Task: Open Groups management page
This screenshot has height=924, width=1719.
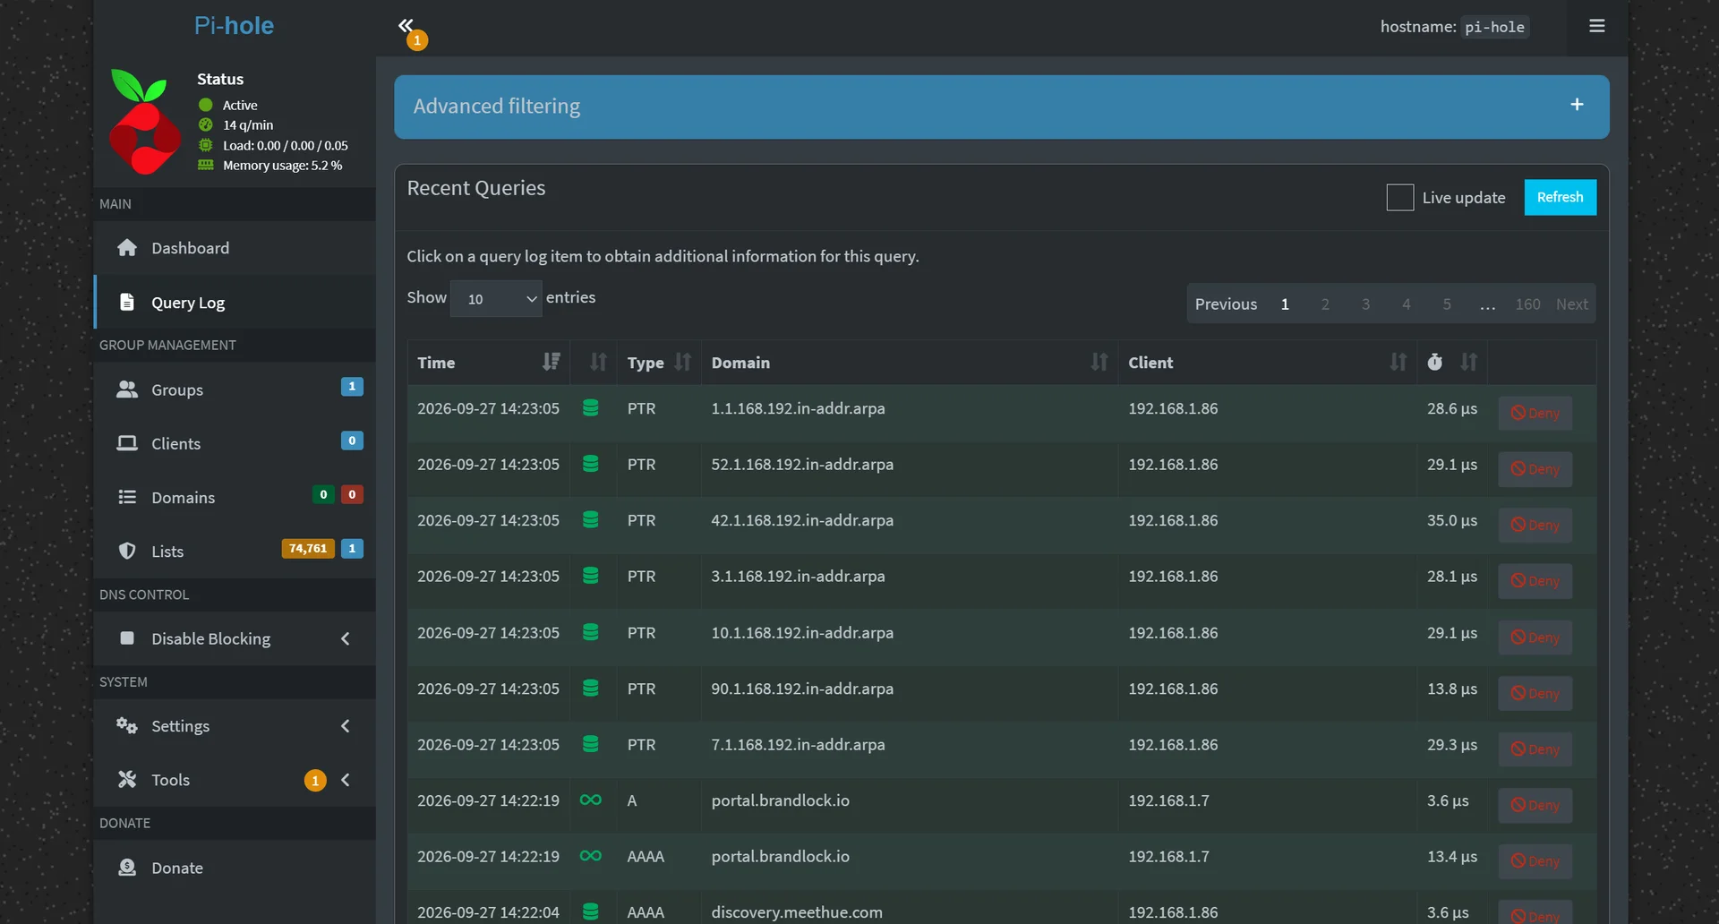Action: coord(235,389)
